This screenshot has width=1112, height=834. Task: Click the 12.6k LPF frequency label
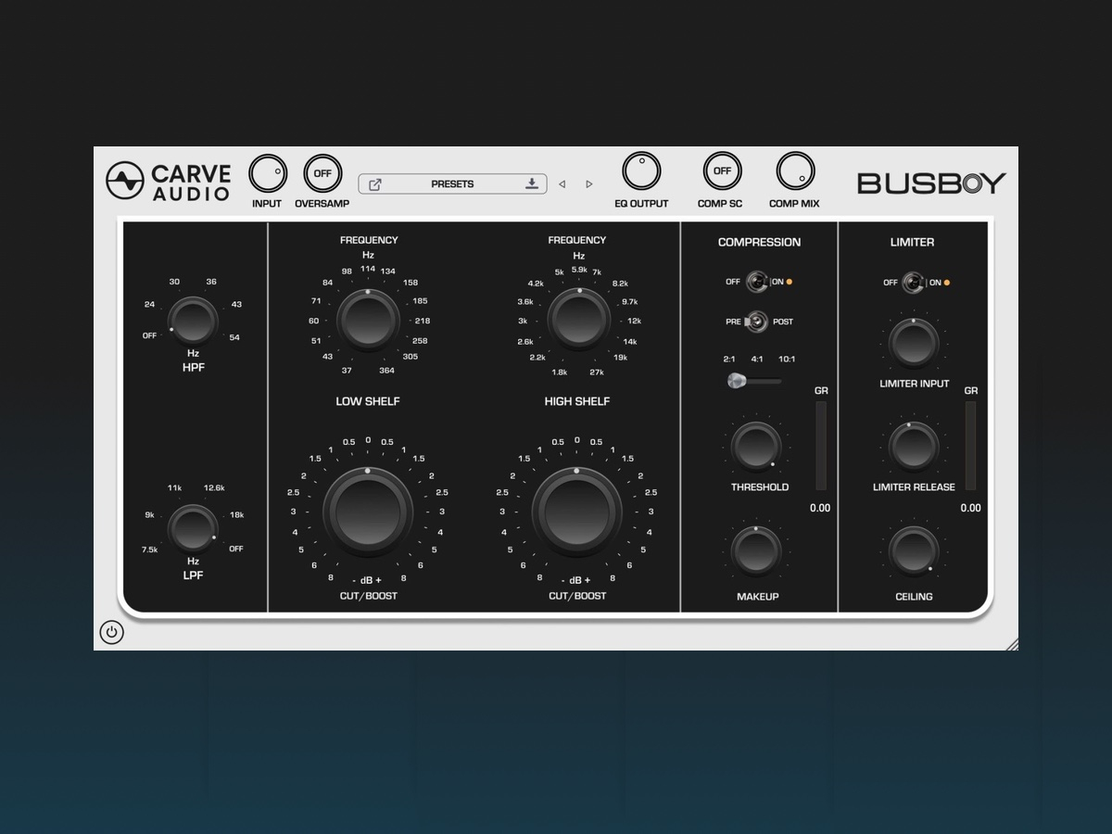pos(214,487)
